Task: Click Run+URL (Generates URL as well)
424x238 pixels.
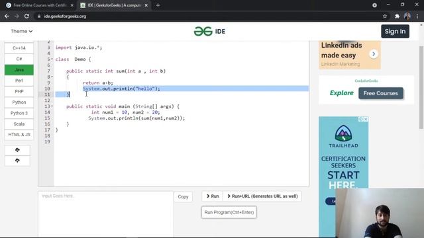Action: [262, 196]
